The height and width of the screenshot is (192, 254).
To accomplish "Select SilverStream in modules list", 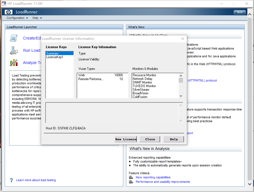I will coord(155,90).
